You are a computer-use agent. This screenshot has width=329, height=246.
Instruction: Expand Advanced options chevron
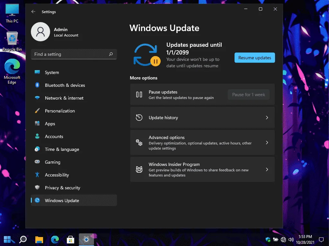[267, 143]
